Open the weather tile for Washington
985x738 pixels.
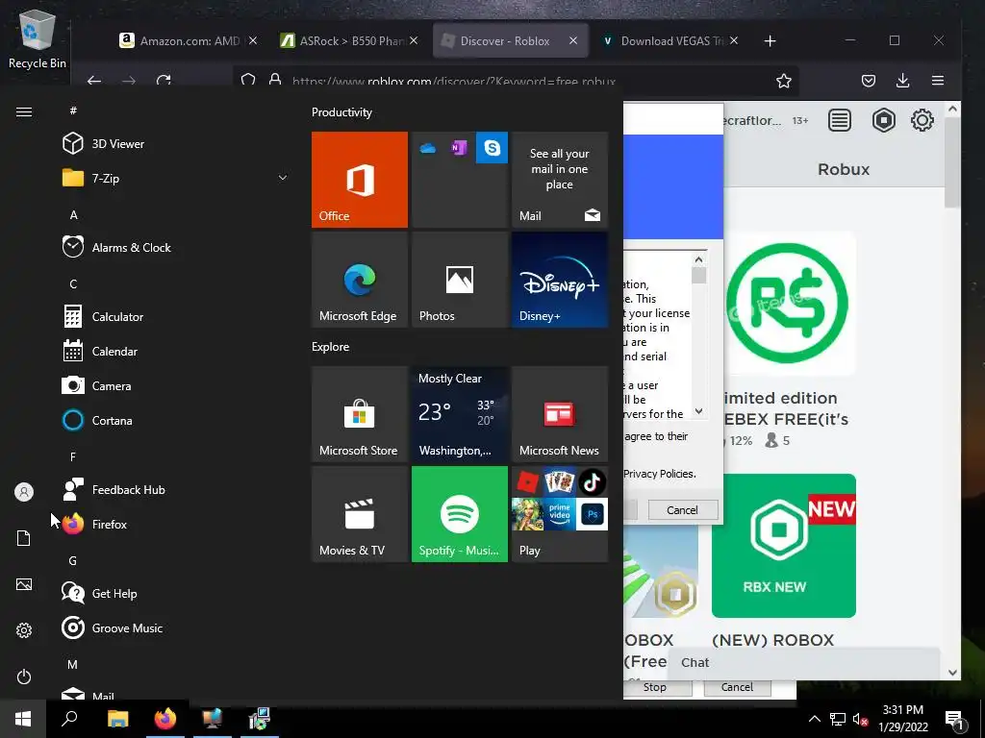tap(460, 413)
